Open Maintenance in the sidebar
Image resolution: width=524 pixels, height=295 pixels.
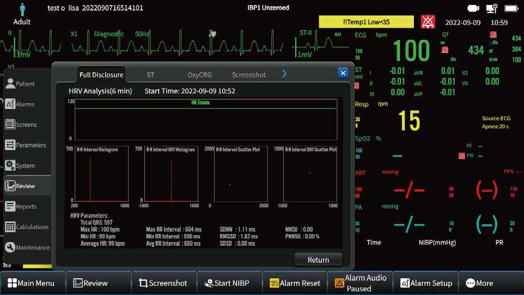coord(26,248)
